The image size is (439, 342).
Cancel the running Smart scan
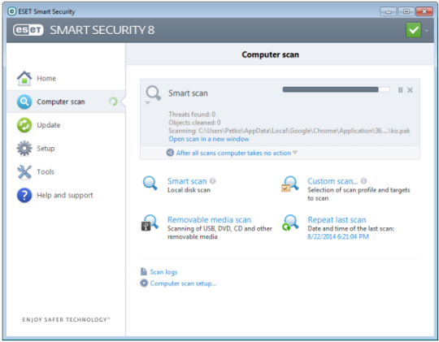pos(410,90)
